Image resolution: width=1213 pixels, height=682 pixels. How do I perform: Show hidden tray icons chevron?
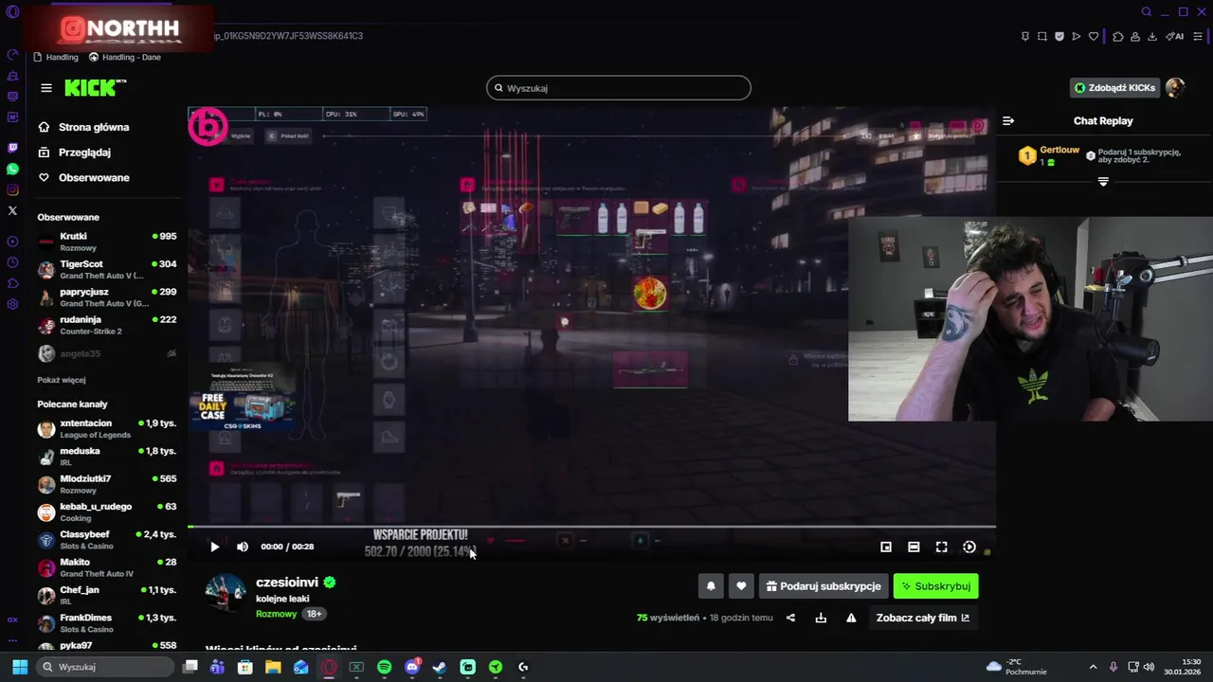1093,667
